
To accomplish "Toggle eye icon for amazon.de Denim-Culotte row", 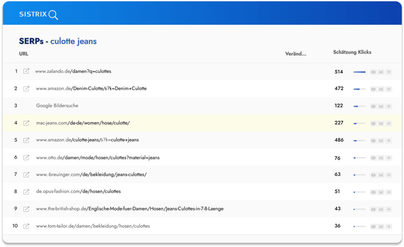I will tap(373, 89).
